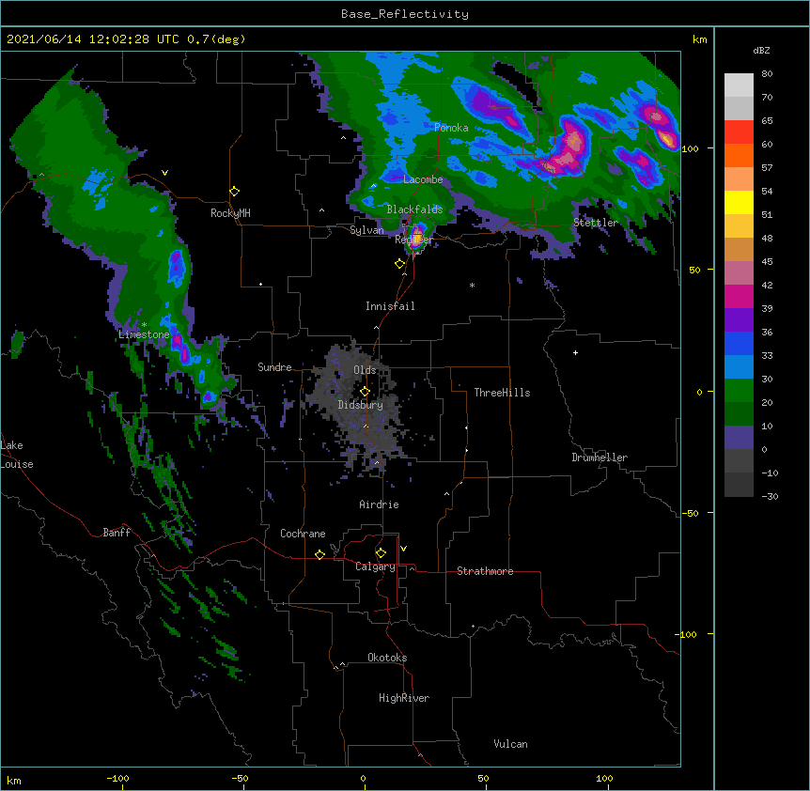Click the white plus marker north of Drumheller

(x=575, y=352)
